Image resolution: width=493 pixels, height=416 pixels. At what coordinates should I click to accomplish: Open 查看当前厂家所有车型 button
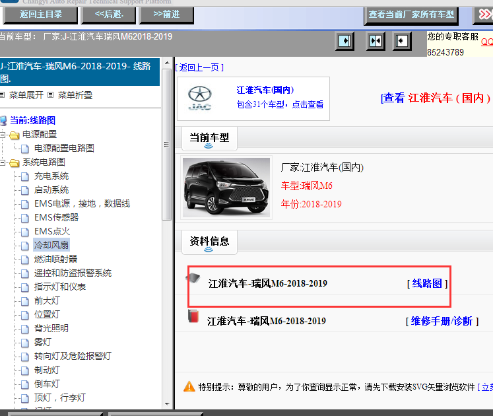(x=411, y=15)
